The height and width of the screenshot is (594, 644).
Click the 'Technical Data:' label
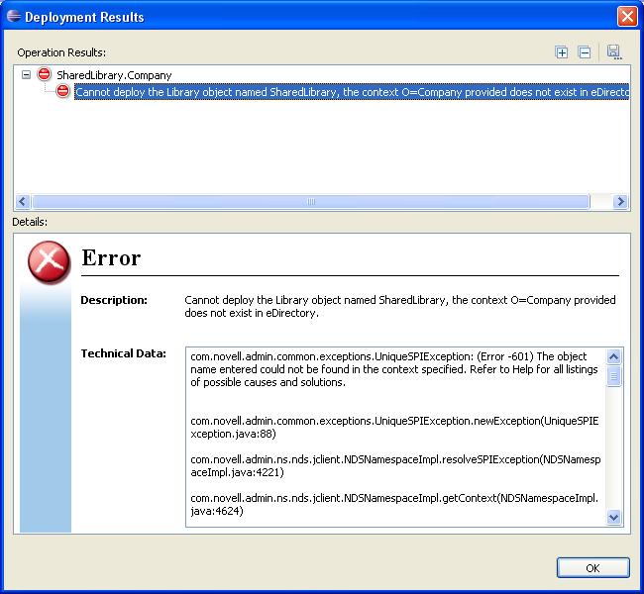123,353
